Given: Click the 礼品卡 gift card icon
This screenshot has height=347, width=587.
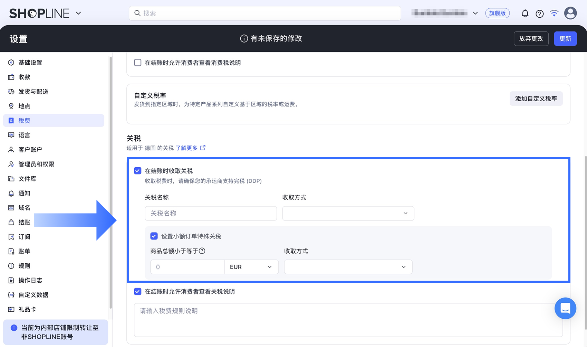Looking at the screenshot, I should pos(11,309).
